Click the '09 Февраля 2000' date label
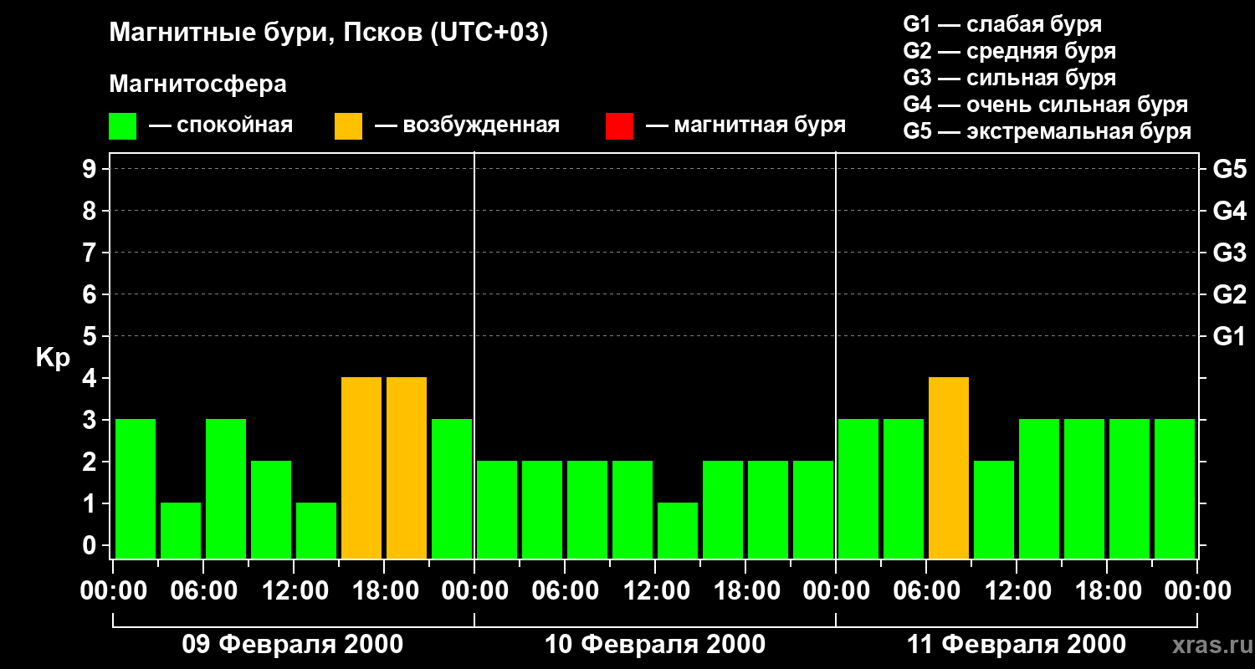Viewport: 1255px width, 669px height. (x=293, y=645)
